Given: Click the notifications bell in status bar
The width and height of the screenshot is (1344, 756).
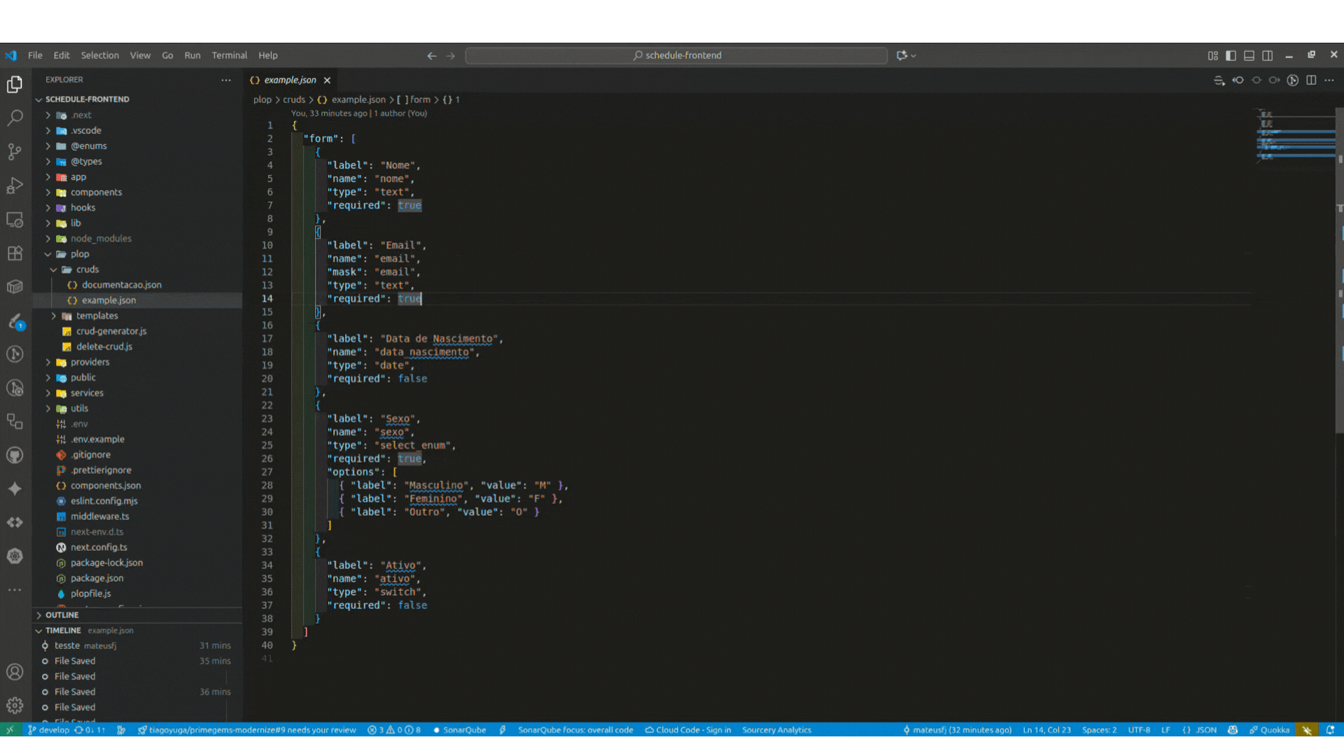Looking at the screenshot, I should pos(1329,729).
